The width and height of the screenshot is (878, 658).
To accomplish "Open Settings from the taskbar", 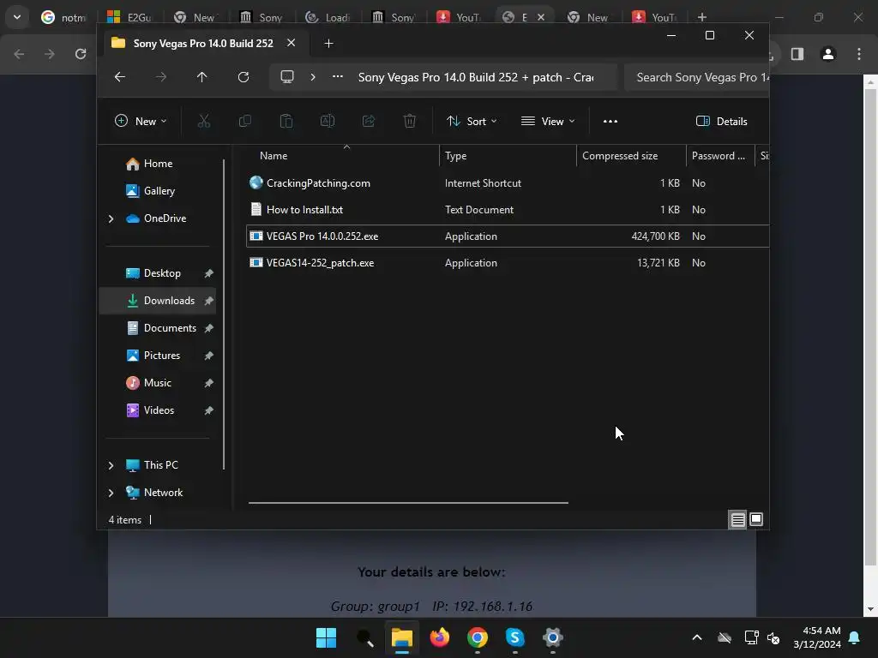I will [x=552, y=637].
